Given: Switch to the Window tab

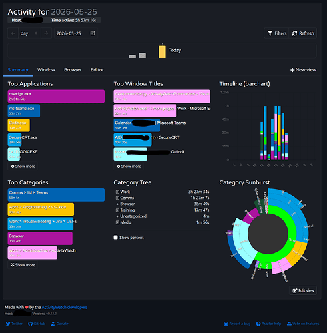Looking at the screenshot, I should click(46, 70).
